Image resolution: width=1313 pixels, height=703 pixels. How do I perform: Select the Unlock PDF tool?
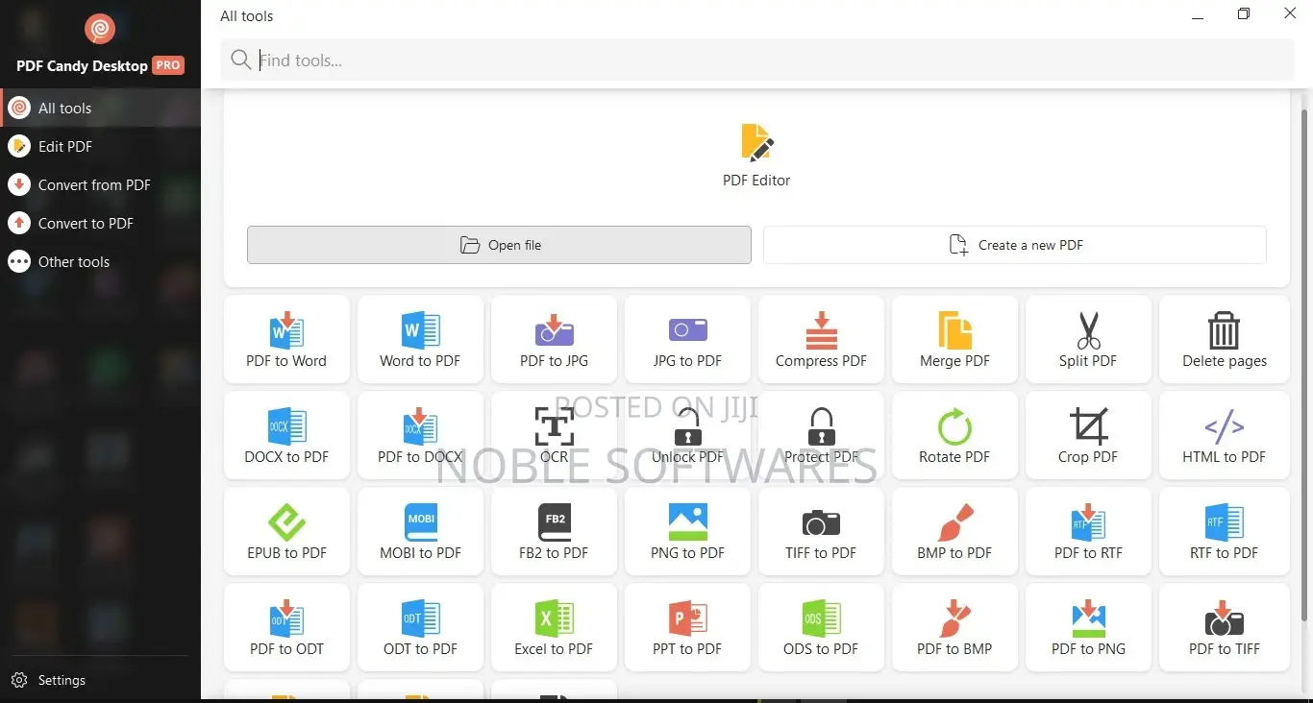point(687,435)
